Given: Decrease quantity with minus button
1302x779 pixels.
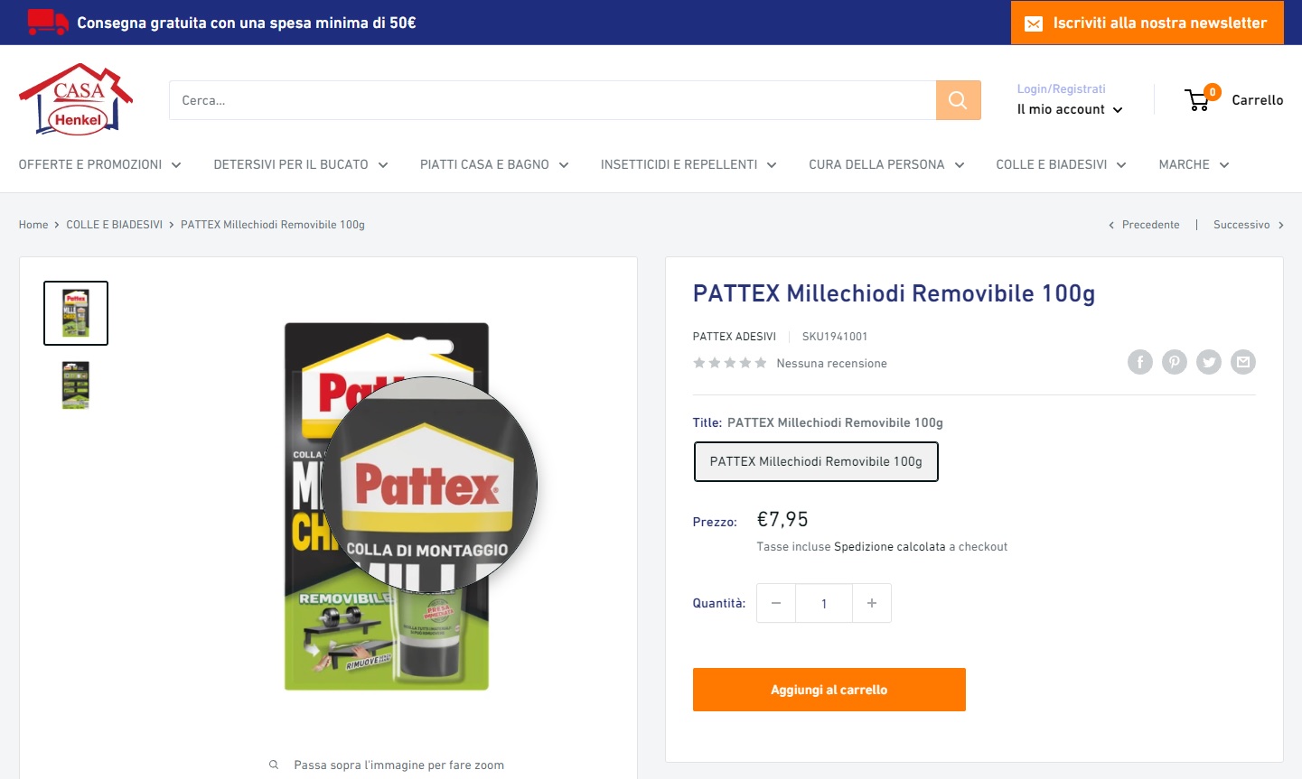Looking at the screenshot, I should pyautogui.click(x=776, y=603).
